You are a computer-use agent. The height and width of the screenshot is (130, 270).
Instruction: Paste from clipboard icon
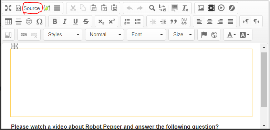tap(94, 8)
